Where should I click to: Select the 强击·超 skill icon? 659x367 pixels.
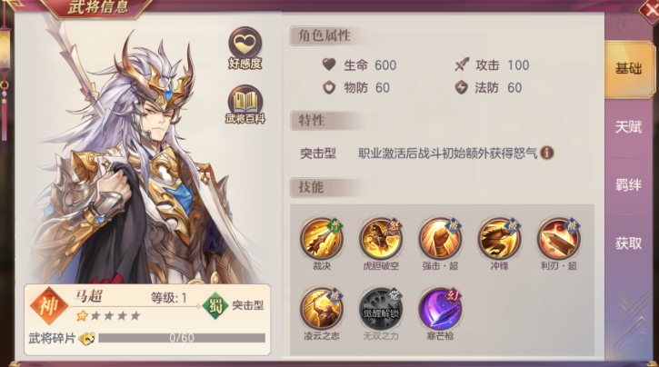pos(440,239)
